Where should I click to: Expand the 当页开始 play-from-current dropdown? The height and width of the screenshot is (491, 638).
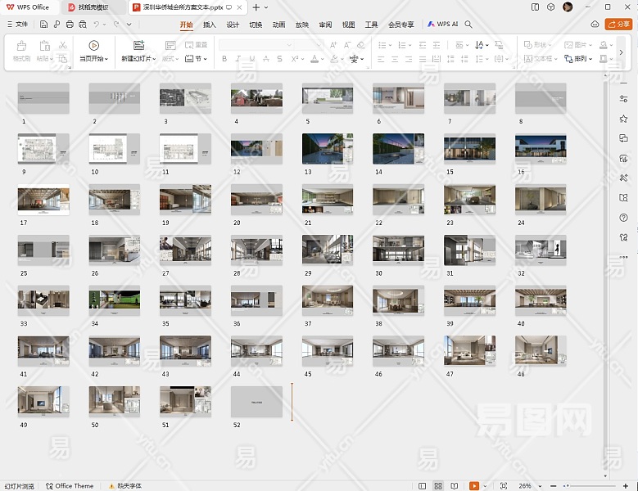coord(106,59)
